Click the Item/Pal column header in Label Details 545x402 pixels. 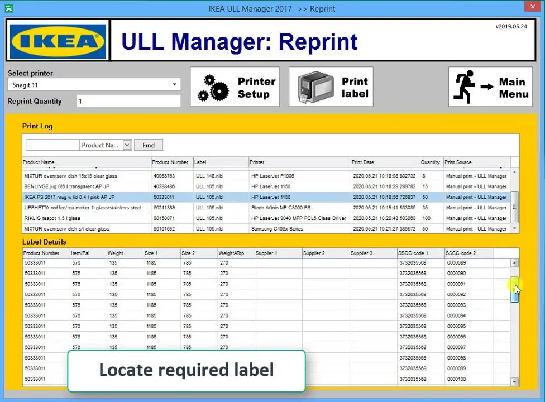(88, 253)
